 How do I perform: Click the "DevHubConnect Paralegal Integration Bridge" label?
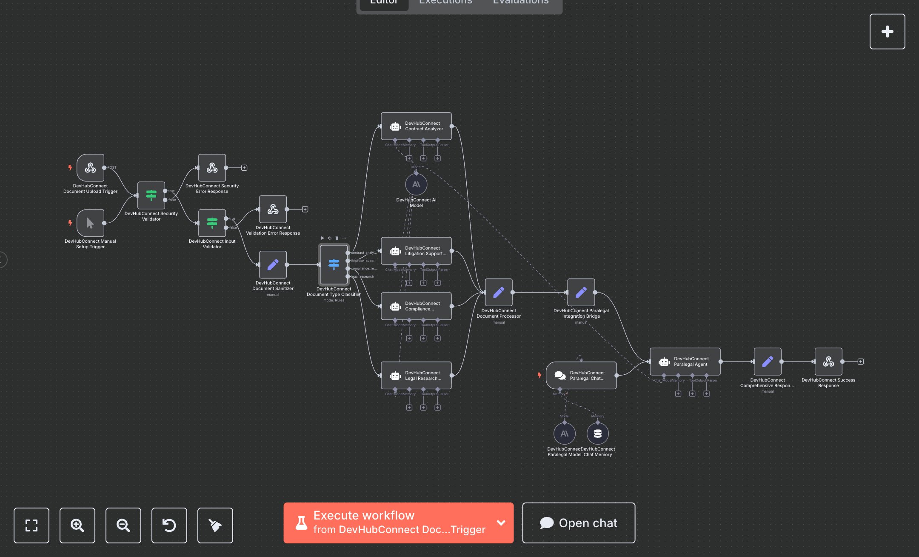click(x=581, y=313)
